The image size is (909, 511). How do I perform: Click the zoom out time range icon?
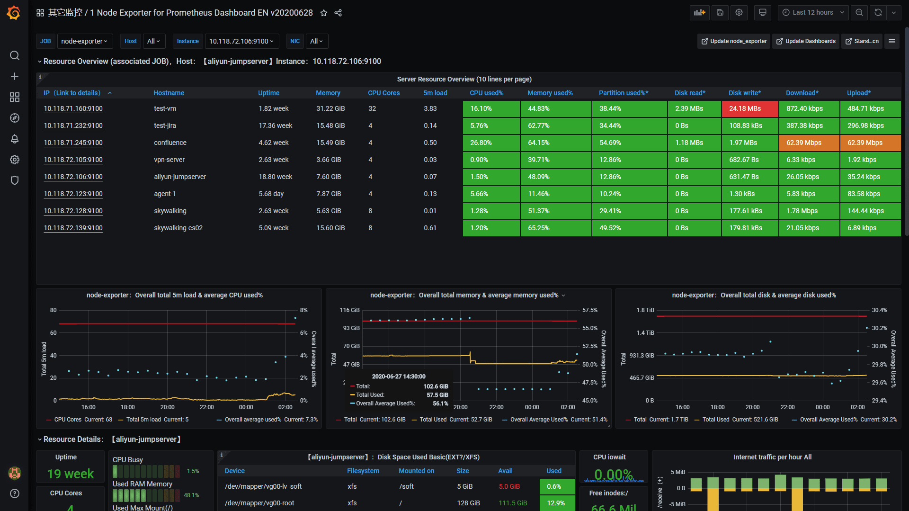click(859, 12)
